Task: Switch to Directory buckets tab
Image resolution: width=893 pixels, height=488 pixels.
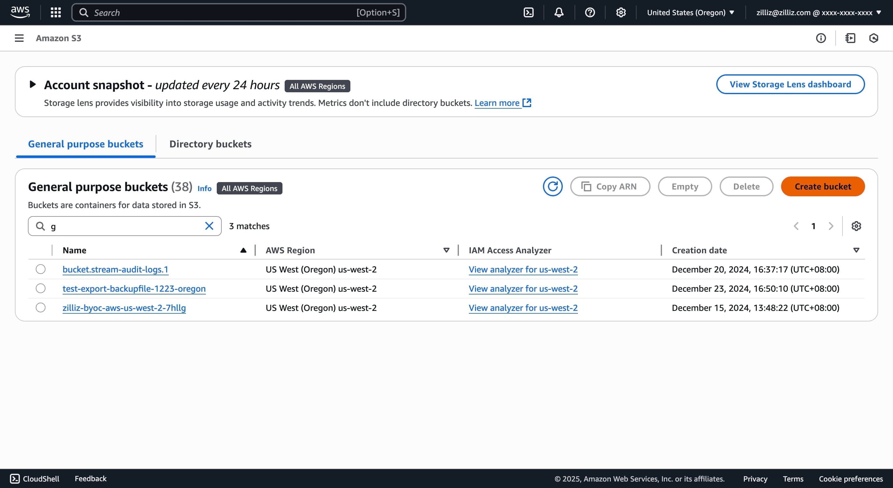Action: tap(211, 144)
